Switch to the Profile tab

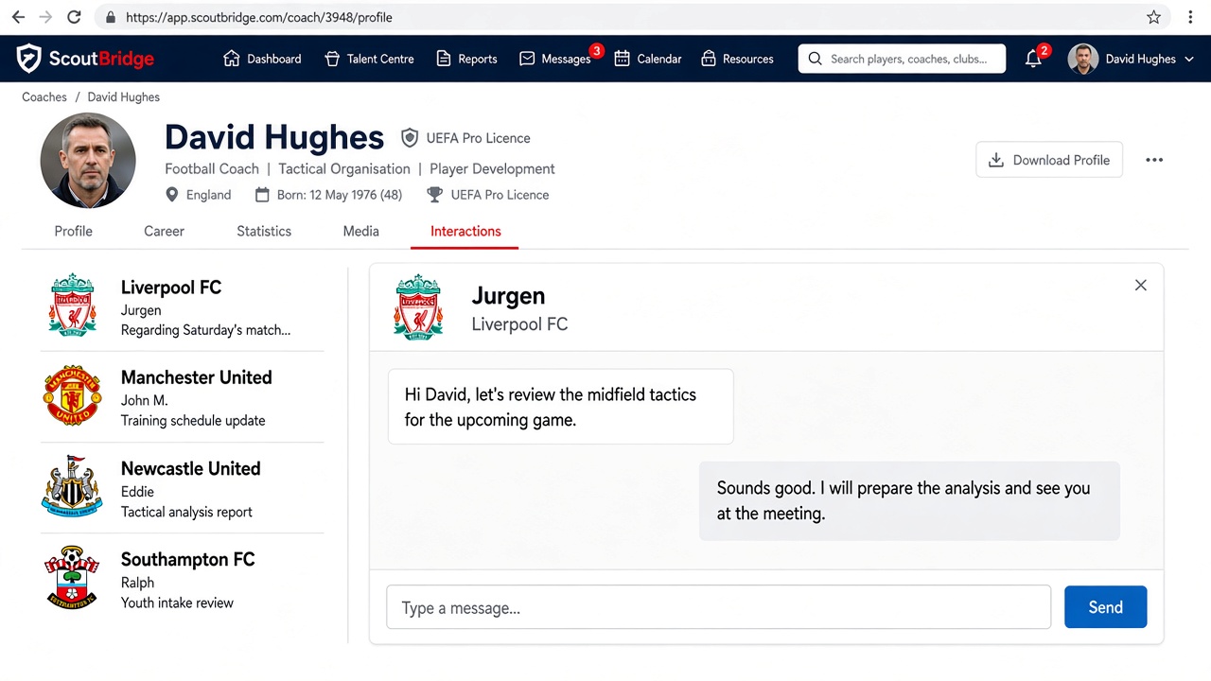tap(73, 231)
